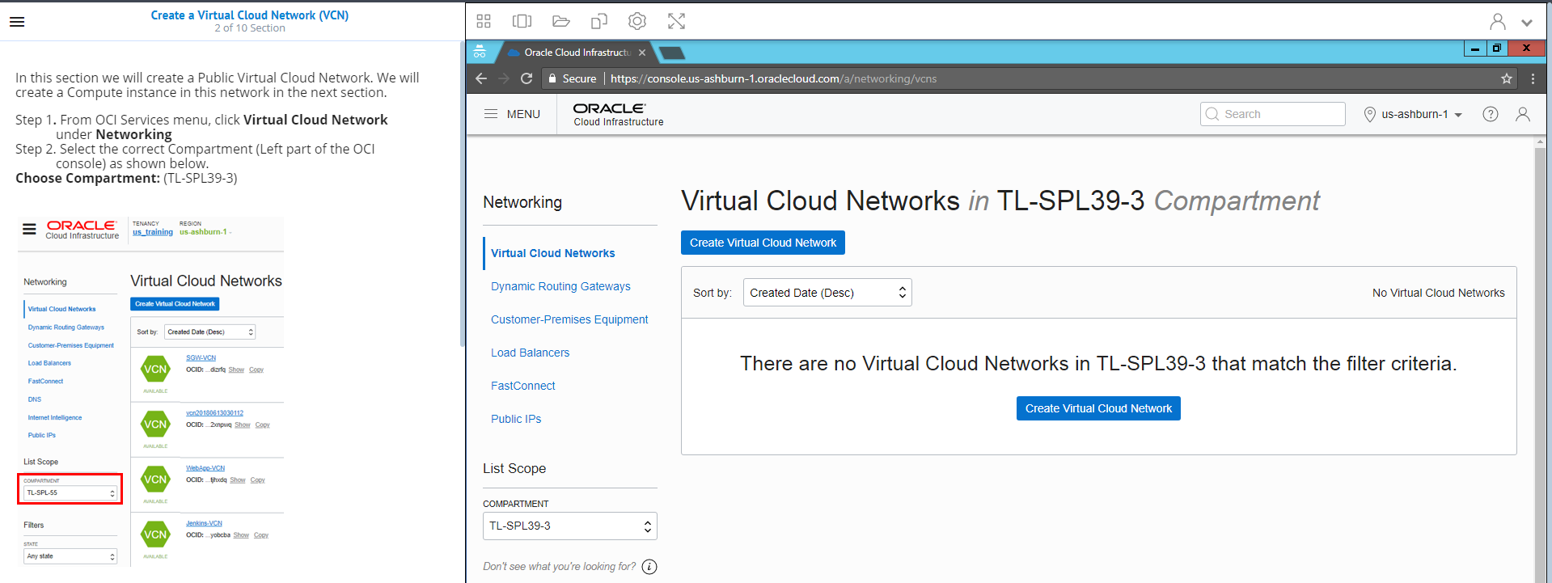Click the clipboard copy icon in lab toolbar
The width and height of the screenshot is (1552, 583).
(x=599, y=21)
